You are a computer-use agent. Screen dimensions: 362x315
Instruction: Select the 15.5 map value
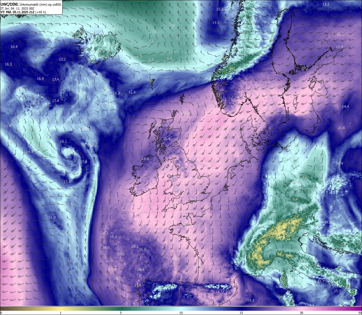click(216, 23)
